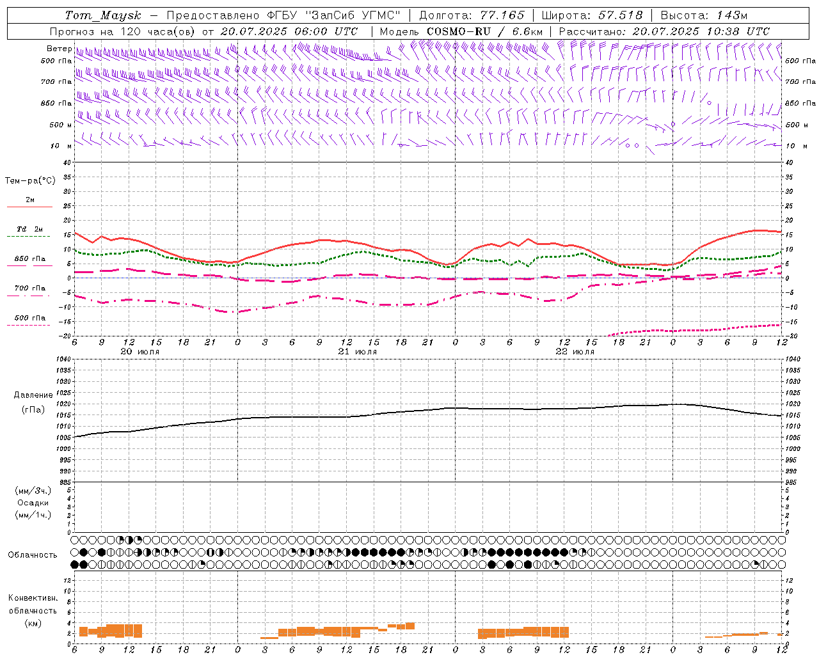Click the left '1040' pressure axis value

click(64, 359)
